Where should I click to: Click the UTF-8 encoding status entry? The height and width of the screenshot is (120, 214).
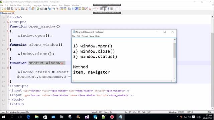[190, 112]
